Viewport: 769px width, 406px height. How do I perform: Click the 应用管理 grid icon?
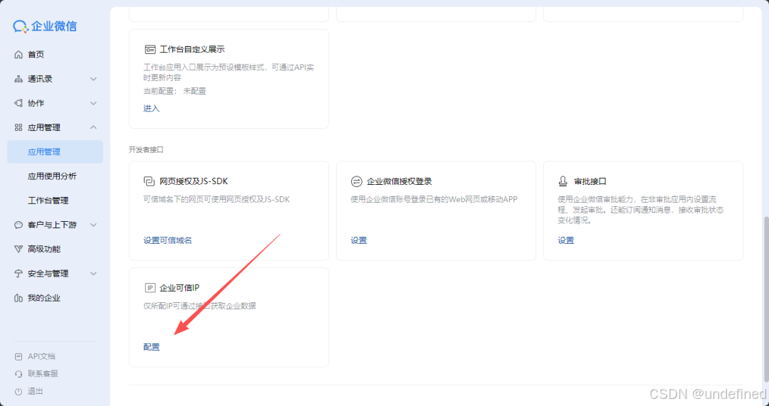pos(19,127)
